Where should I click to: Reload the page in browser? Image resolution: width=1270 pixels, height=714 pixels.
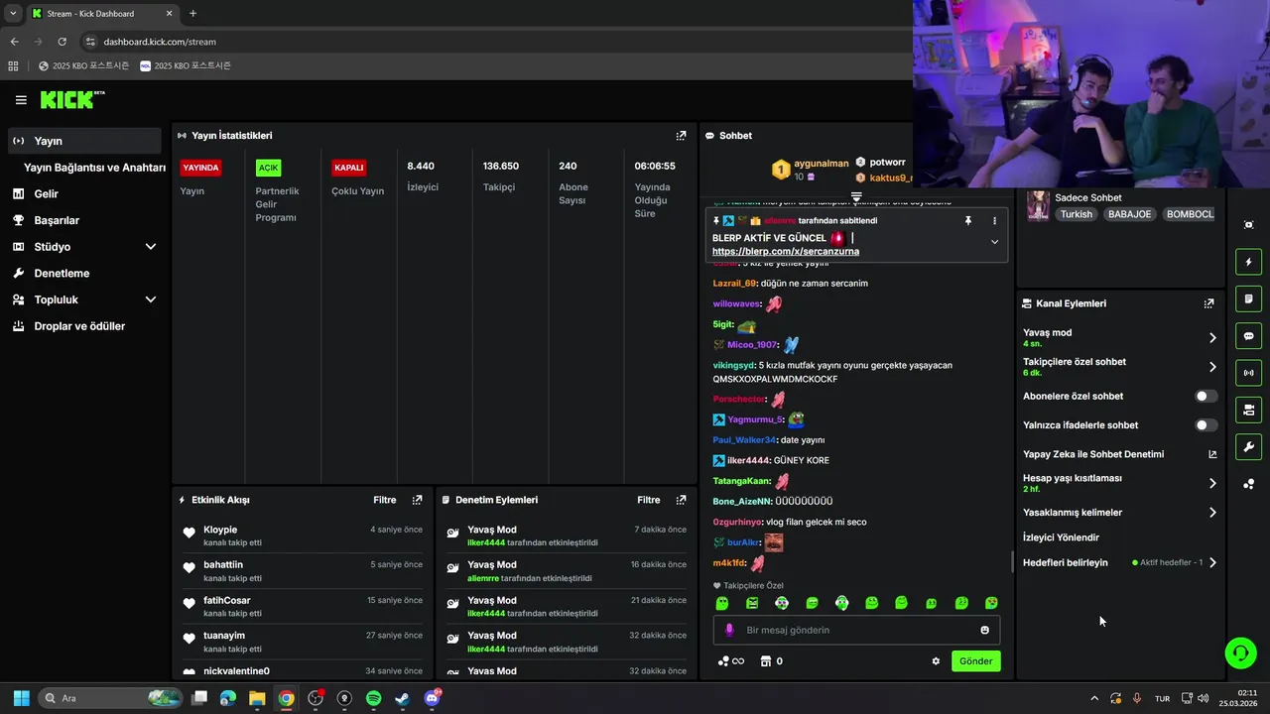[62, 42]
